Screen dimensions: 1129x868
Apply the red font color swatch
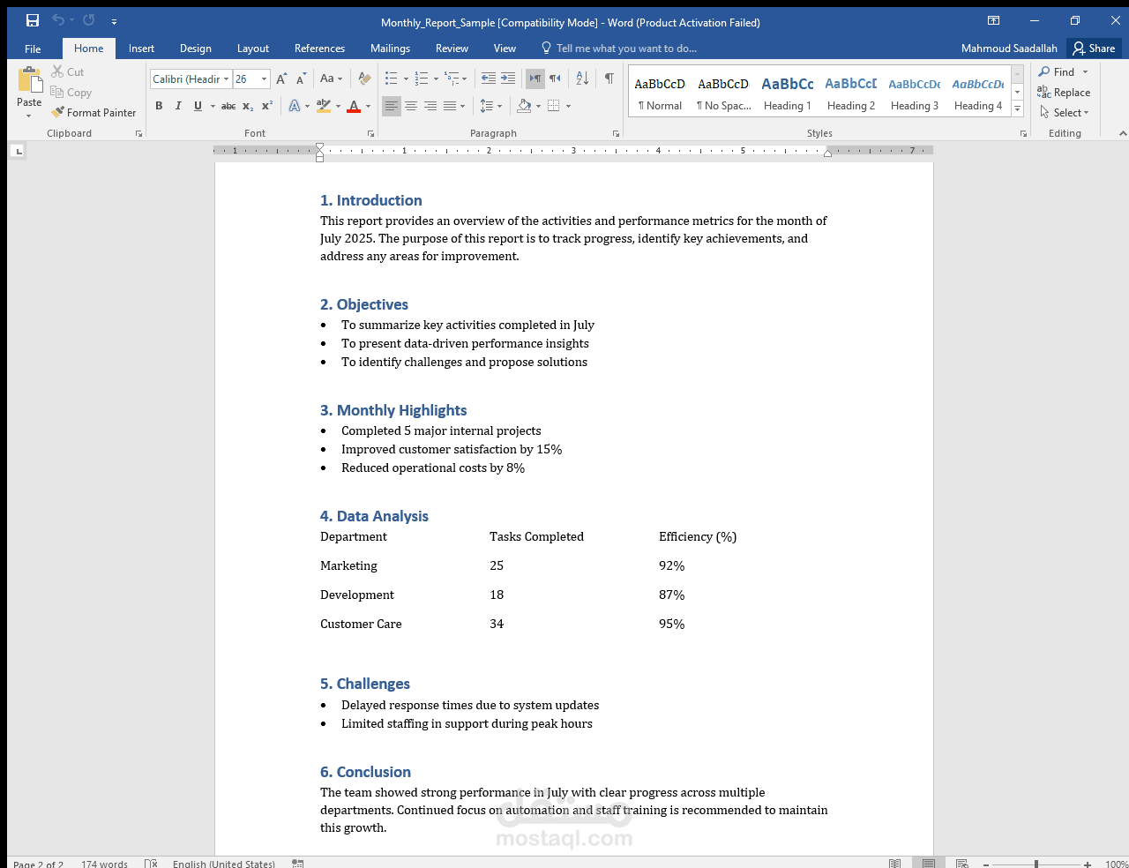[x=354, y=106]
